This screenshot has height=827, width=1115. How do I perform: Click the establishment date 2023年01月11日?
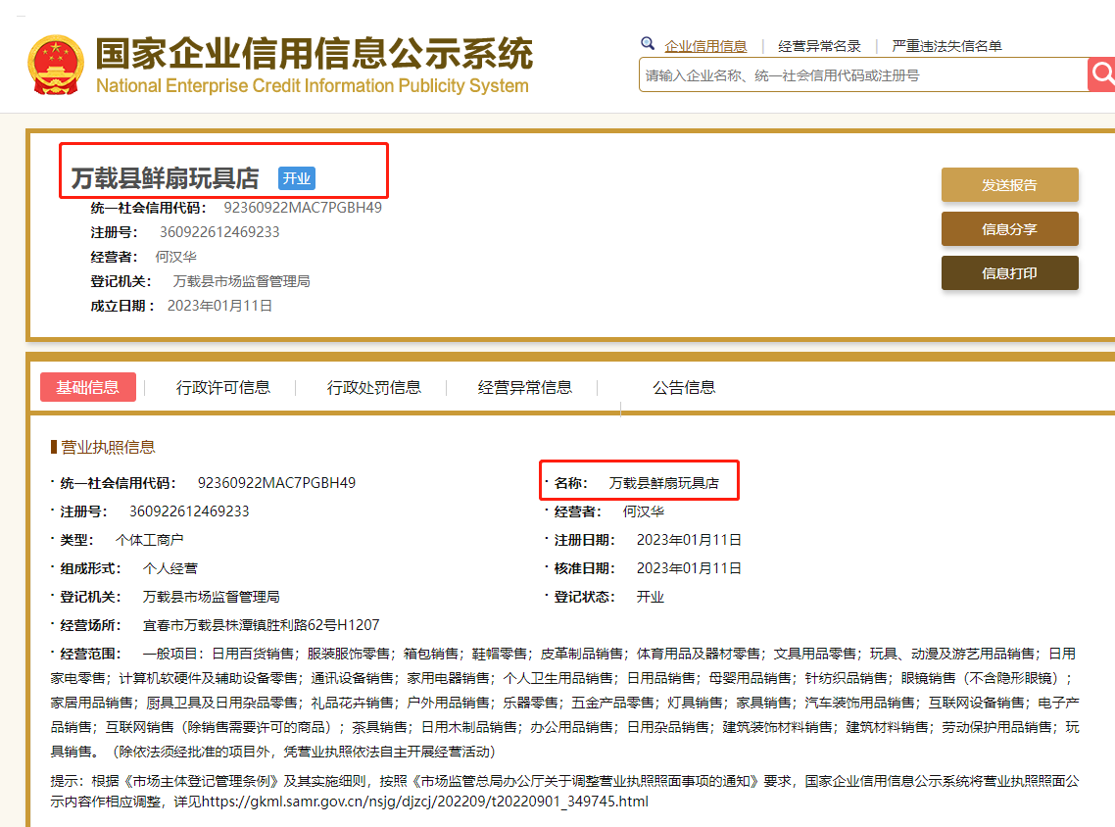[x=219, y=306]
